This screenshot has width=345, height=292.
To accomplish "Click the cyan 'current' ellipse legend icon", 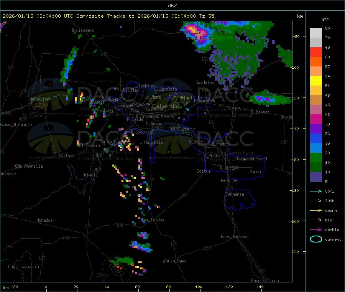I will click(x=316, y=239).
